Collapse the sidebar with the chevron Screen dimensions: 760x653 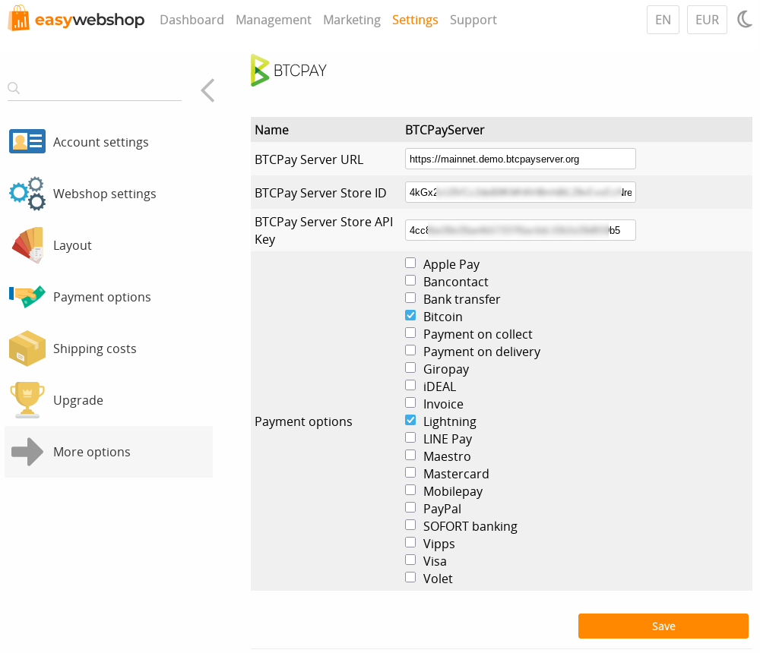[x=207, y=90]
